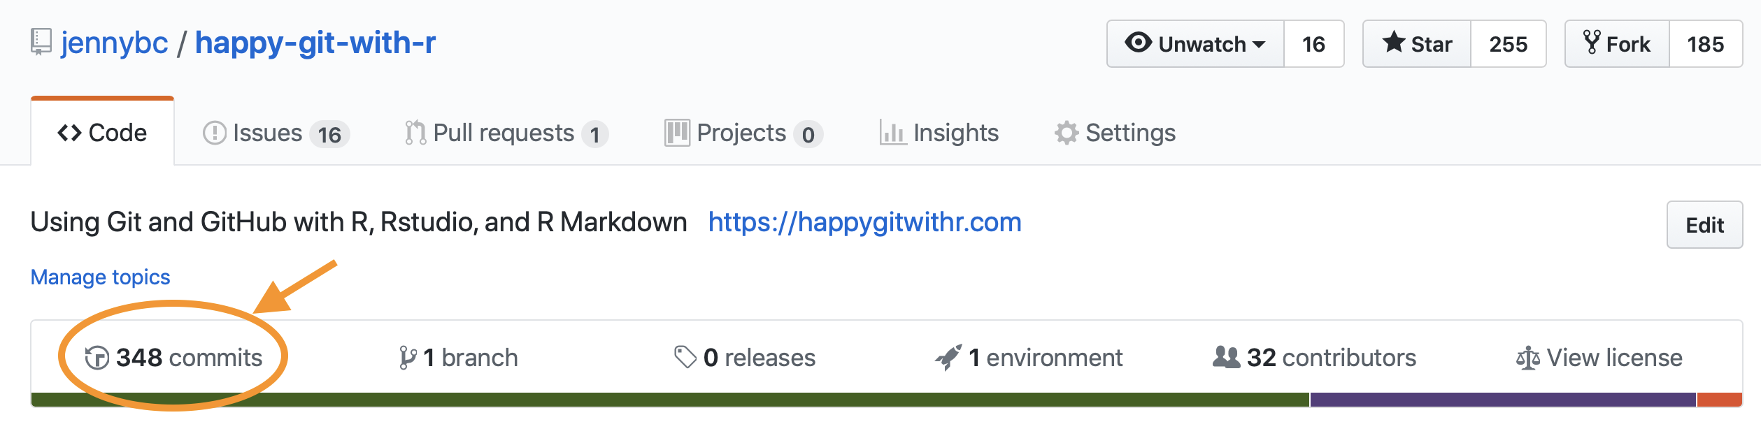Click the environment rocket icon

pos(948,357)
